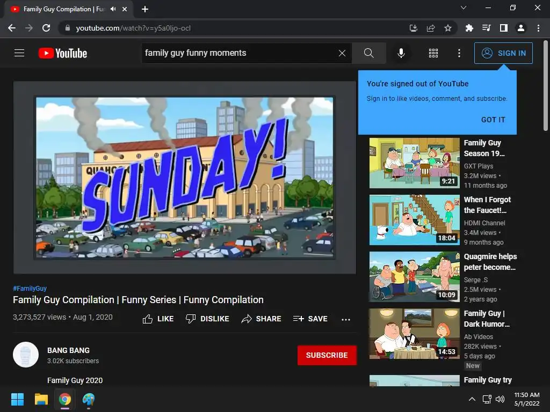Open the taskbar volume control
The image size is (550, 412).
coord(500,399)
